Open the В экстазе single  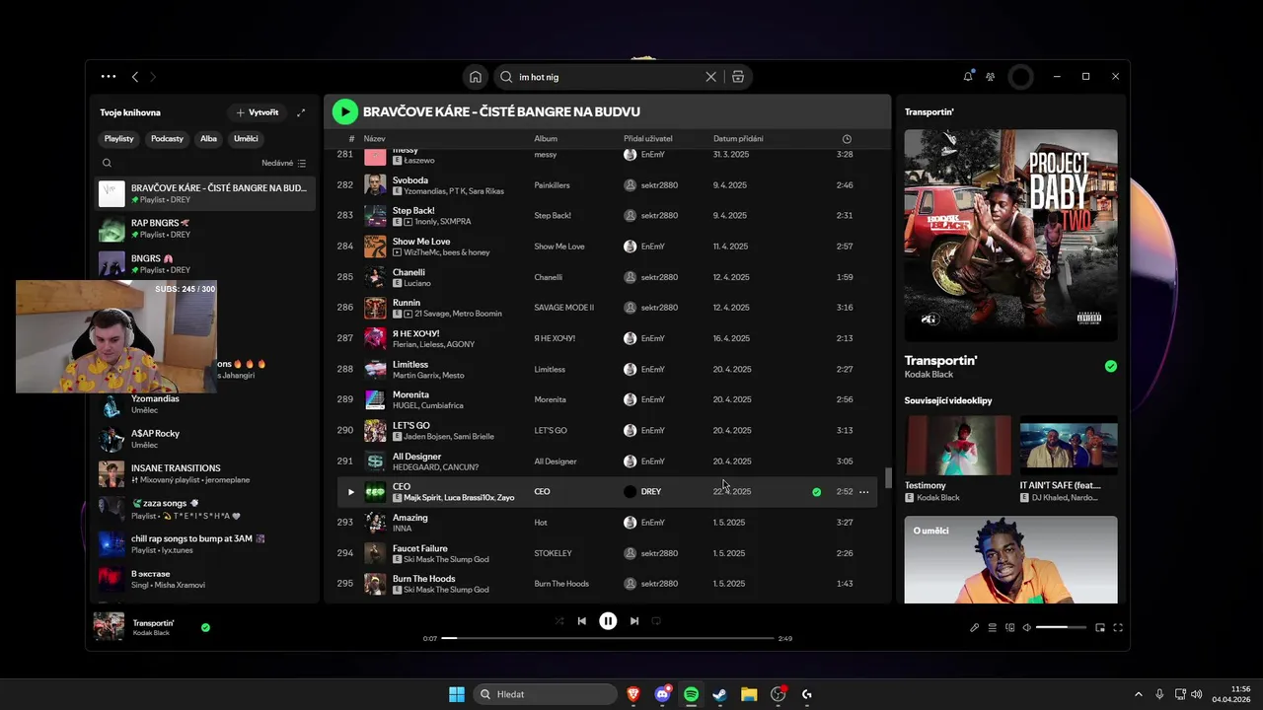pos(205,579)
